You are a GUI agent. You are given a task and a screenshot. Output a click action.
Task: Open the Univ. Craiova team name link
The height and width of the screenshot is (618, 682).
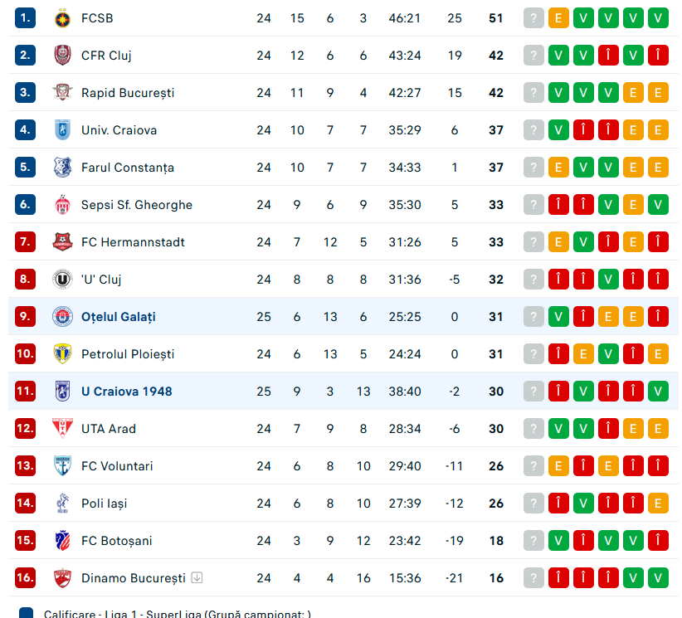point(119,130)
